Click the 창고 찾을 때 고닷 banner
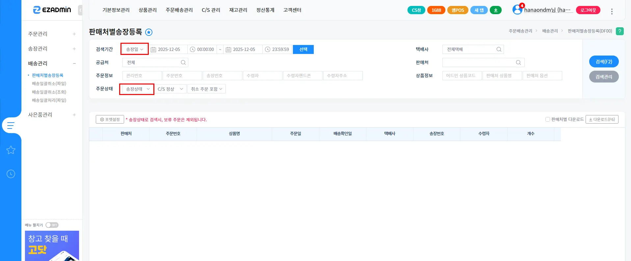This screenshot has height=261, width=631. tap(52, 246)
